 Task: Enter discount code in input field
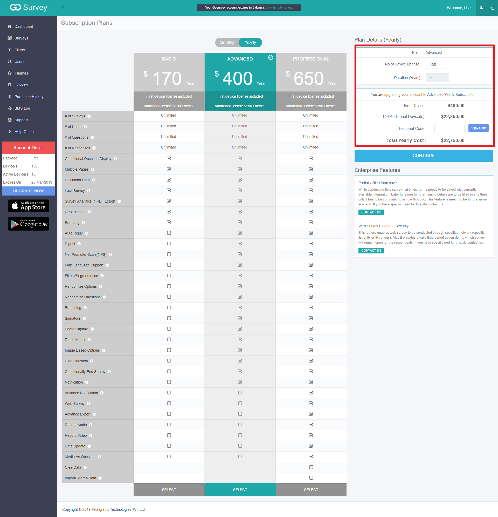pos(449,128)
